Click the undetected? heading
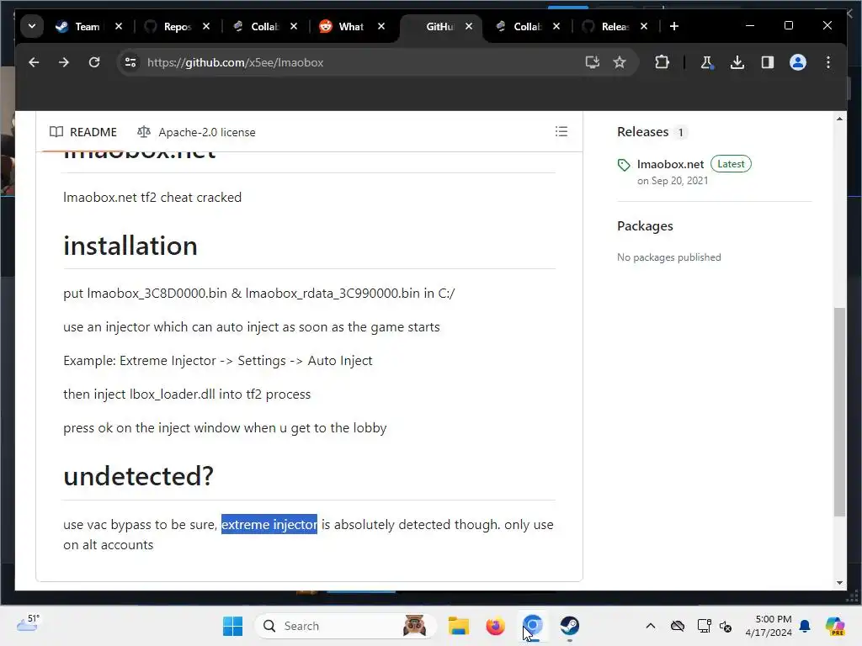Viewport: 862px width, 646px height. pos(138,476)
